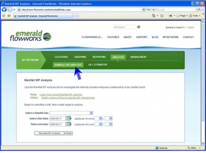Click the Favorites star icon
The image size is (206, 153).
pos(4,16)
